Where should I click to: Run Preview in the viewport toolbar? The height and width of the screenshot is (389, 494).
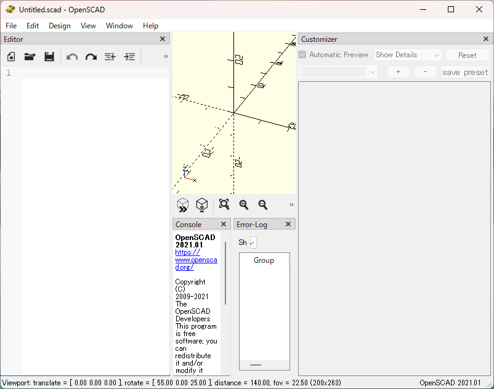pos(183,205)
